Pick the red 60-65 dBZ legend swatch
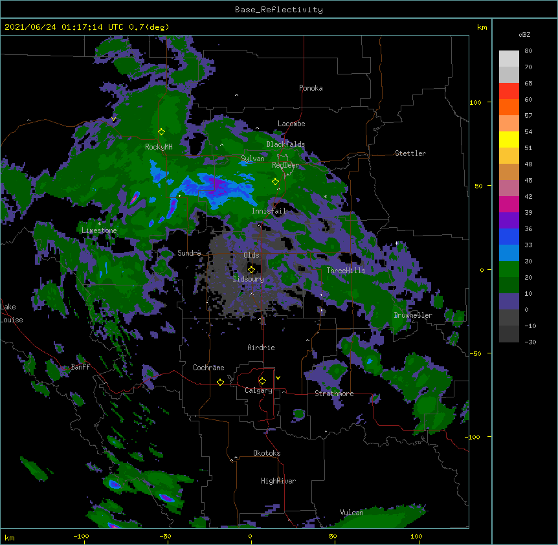 [x=509, y=91]
